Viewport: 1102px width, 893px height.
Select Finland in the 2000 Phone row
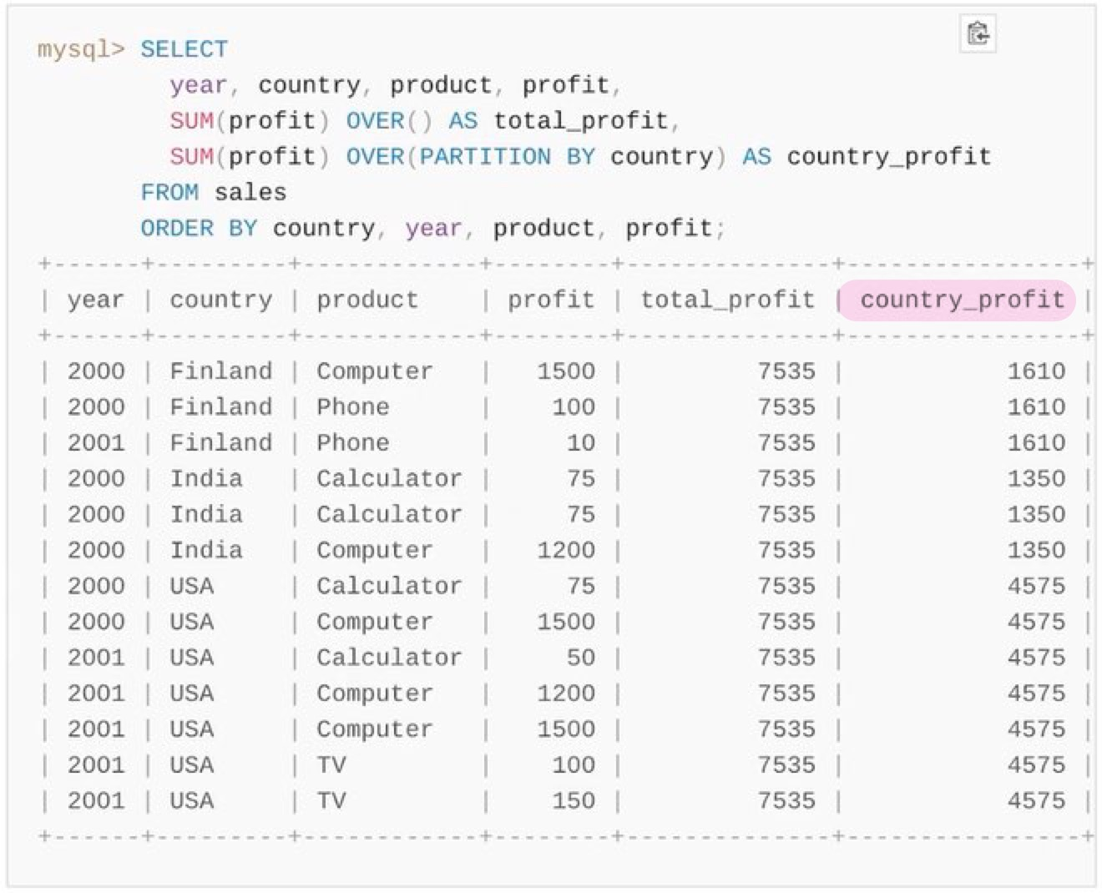pos(221,407)
